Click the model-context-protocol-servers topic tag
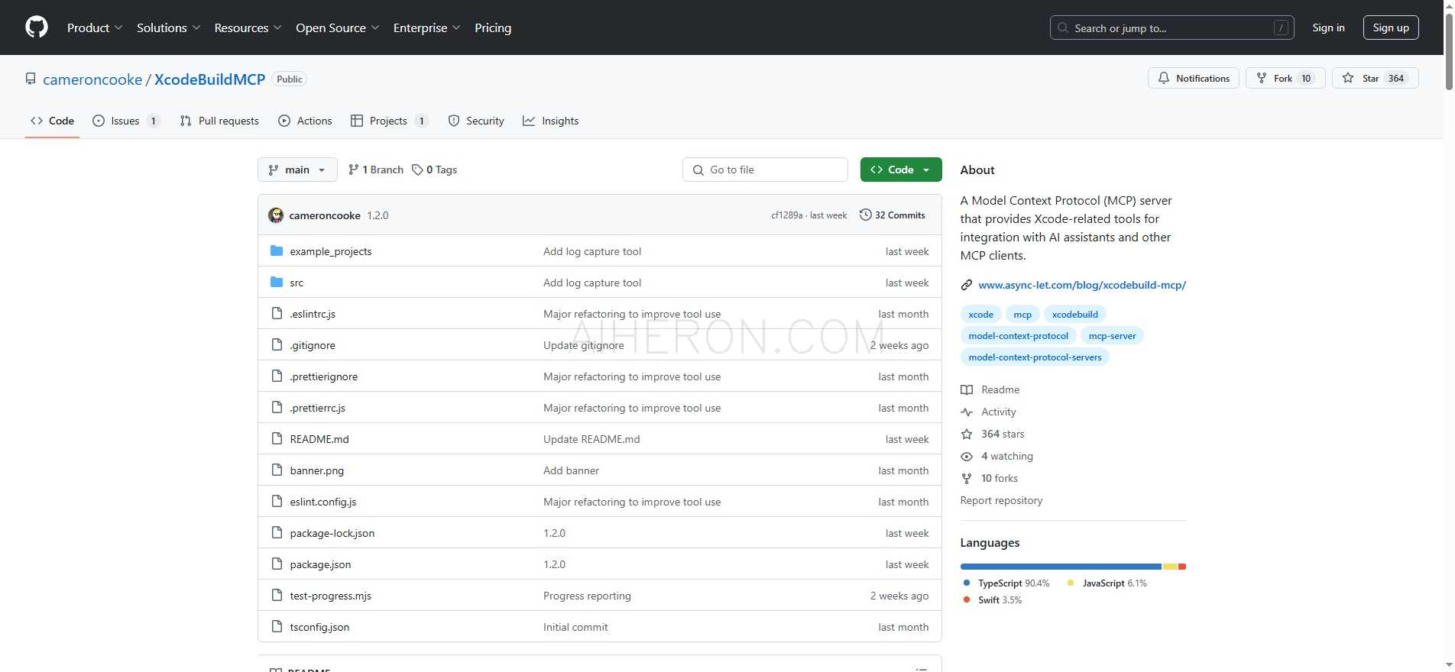 click(x=1035, y=357)
